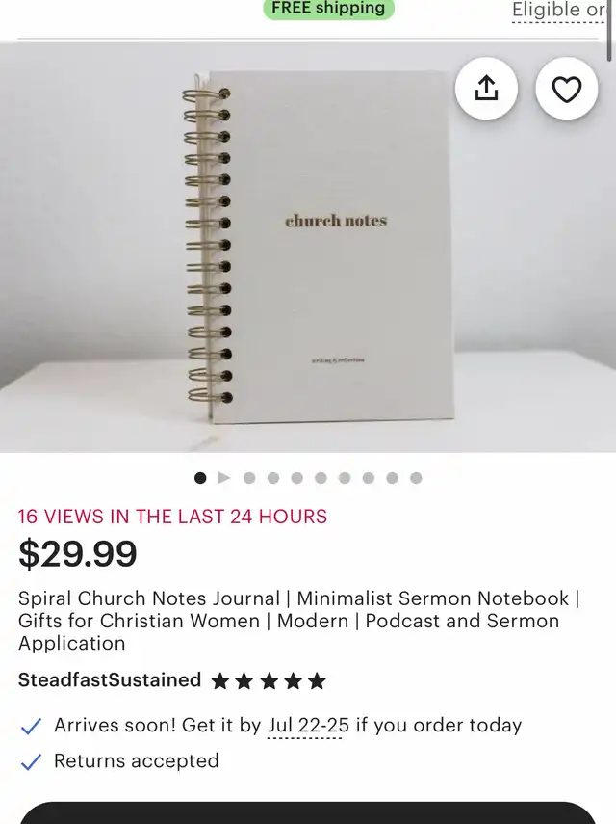The width and height of the screenshot is (616, 824).
Task: Play the listing video via triangle indicator
Action: 224,478
